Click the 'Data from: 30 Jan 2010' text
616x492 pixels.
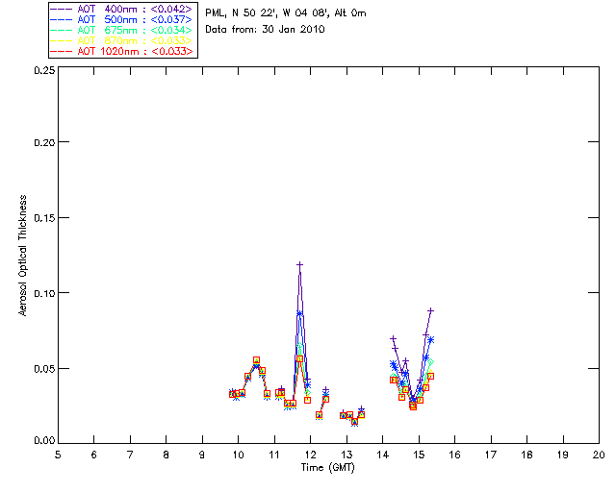[265, 30]
